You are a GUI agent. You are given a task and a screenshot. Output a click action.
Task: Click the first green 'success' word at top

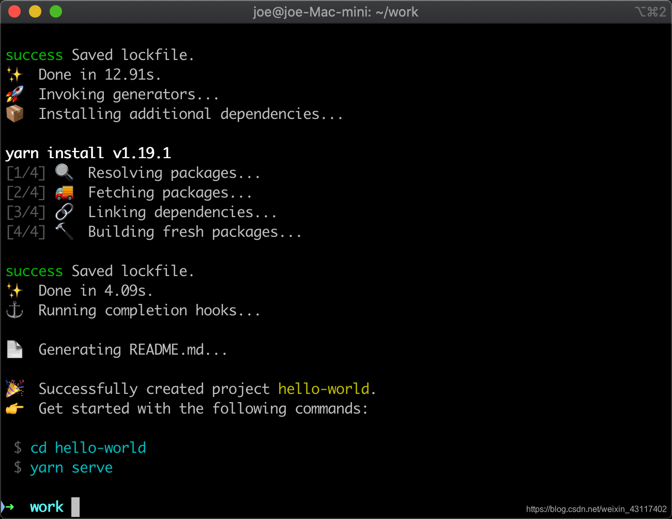click(34, 55)
